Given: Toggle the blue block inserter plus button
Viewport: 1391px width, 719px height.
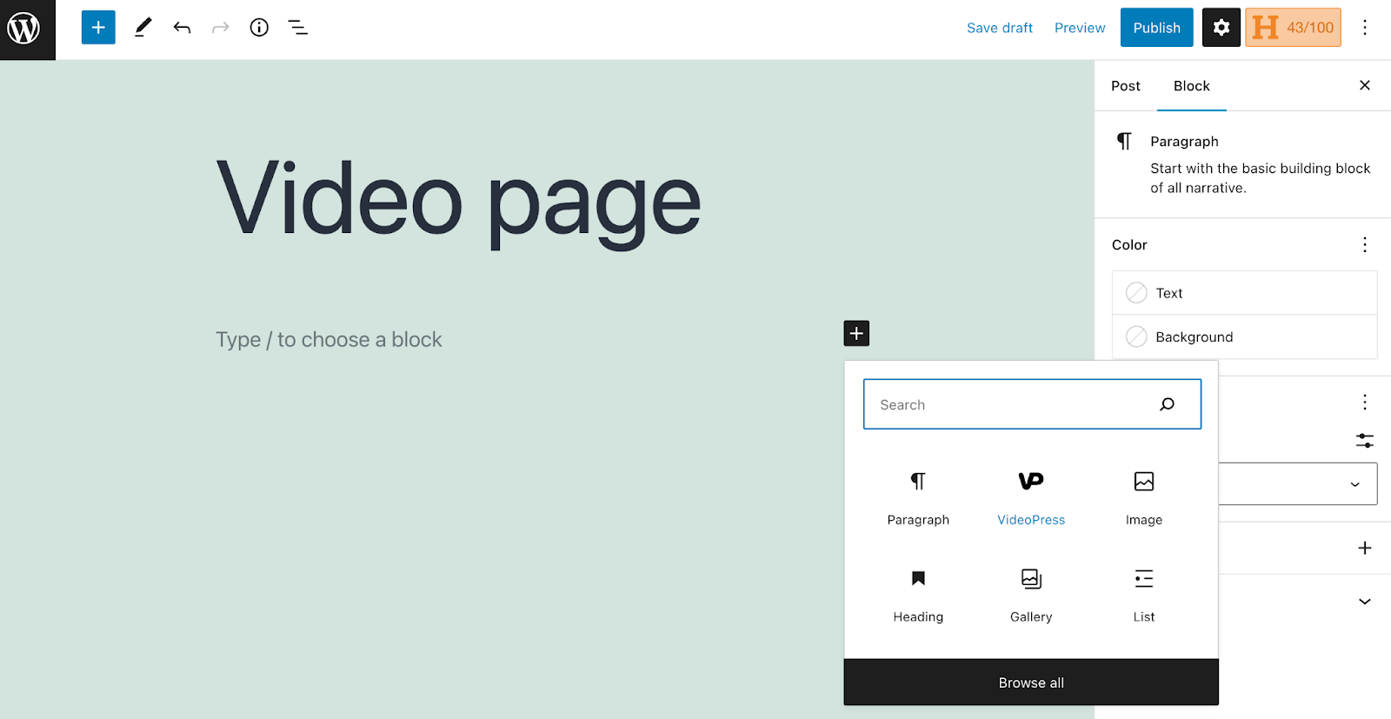Looking at the screenshot, I should [98, 28].
